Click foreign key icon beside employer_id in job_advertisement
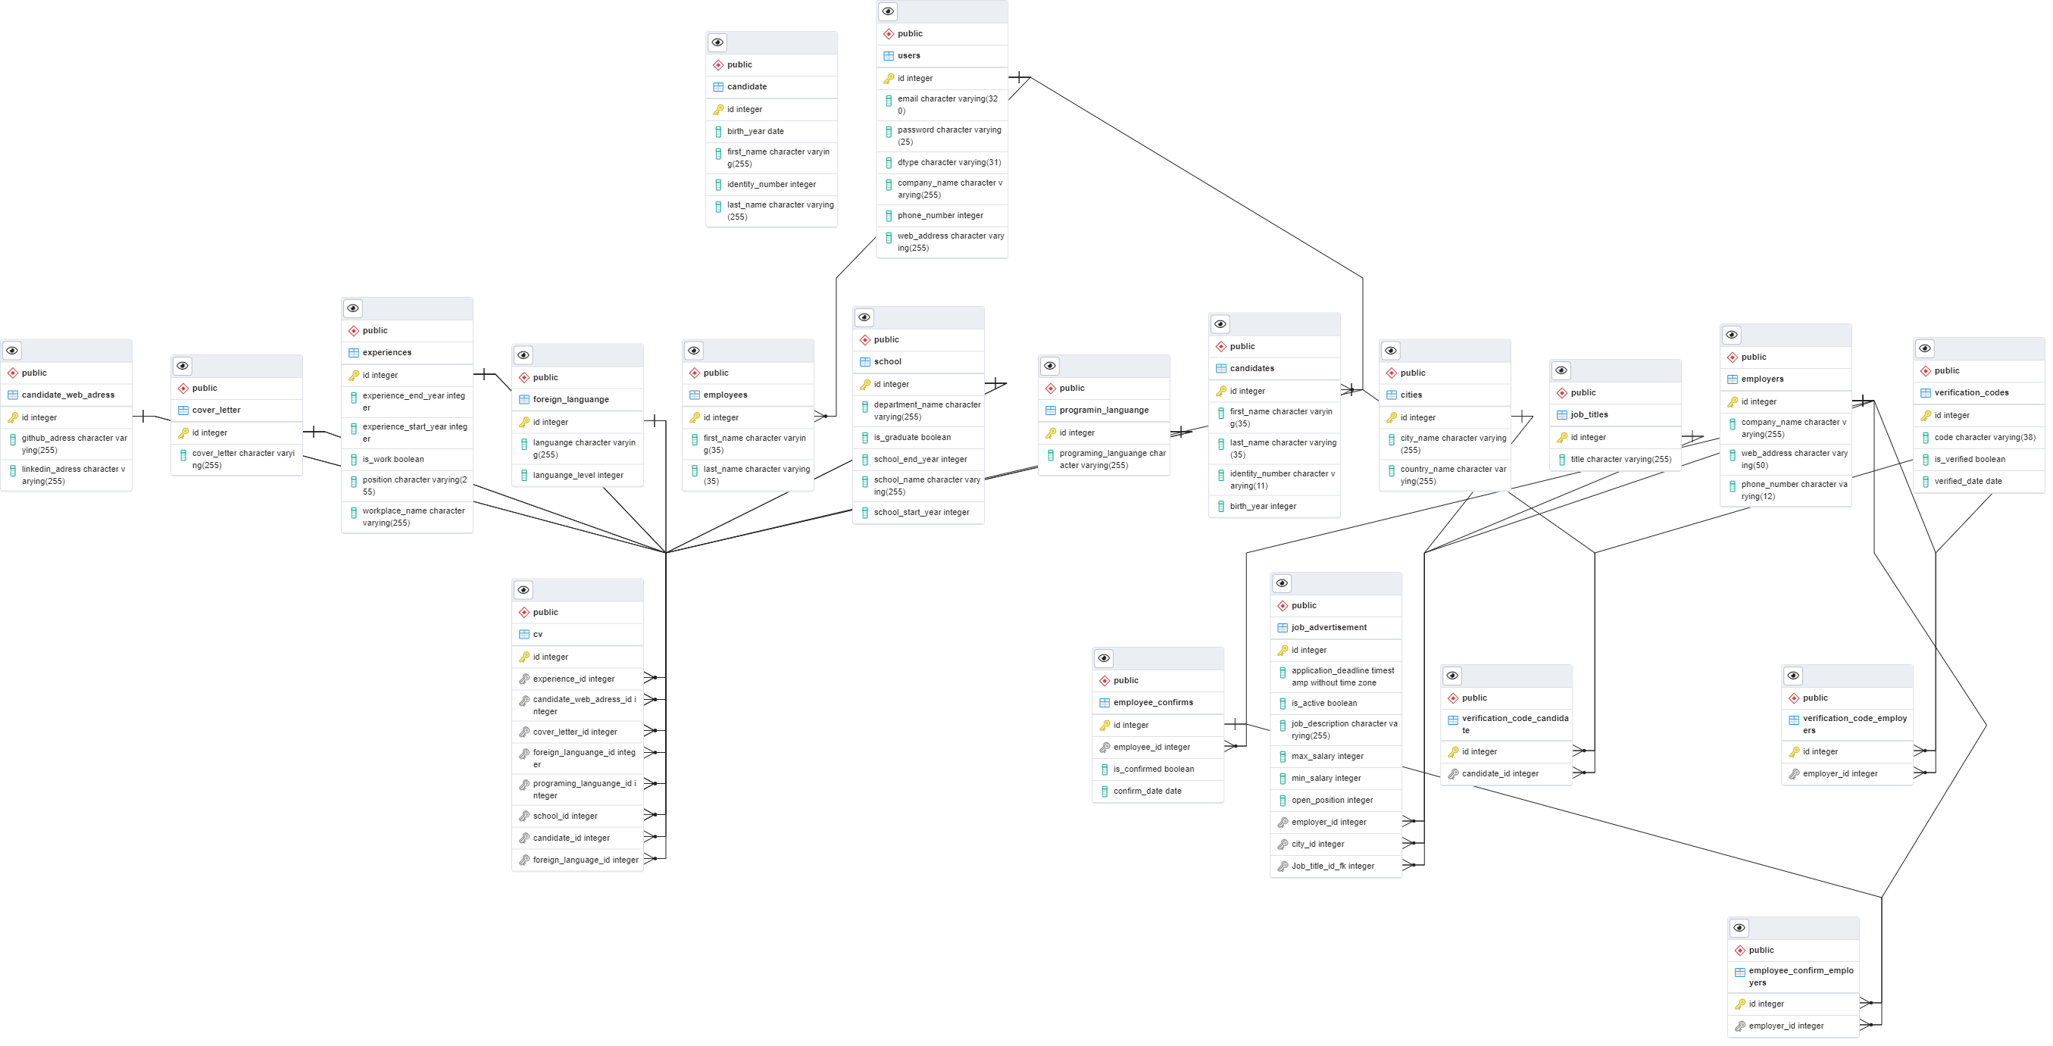This screenshot has height=1046, width=2053. click(x=1283, y=821)
